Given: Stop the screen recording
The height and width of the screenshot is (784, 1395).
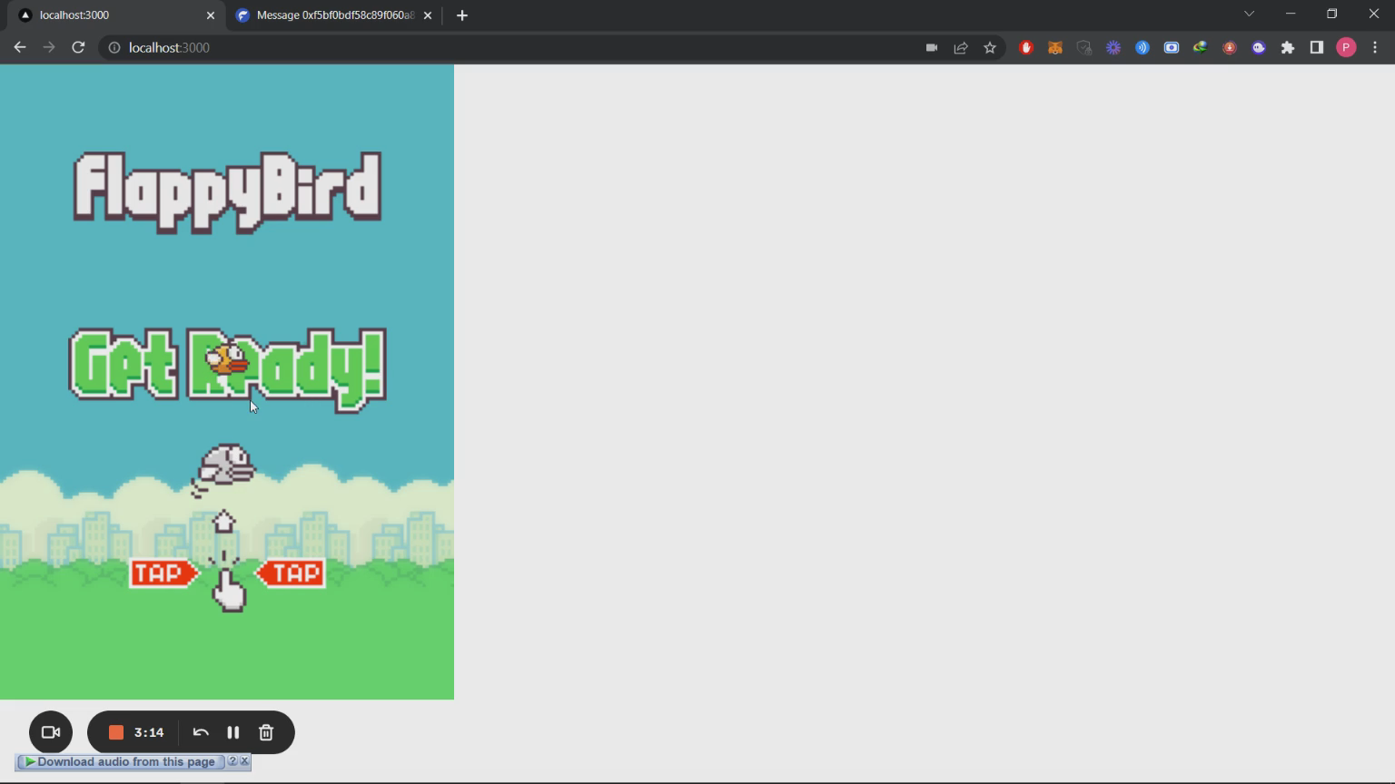Looking at the screenshot, I should coord(116,732).
